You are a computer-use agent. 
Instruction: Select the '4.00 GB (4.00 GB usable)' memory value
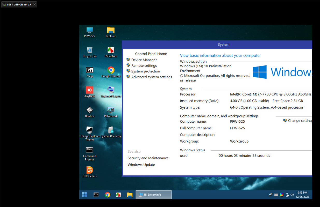[x=249, y=101]
